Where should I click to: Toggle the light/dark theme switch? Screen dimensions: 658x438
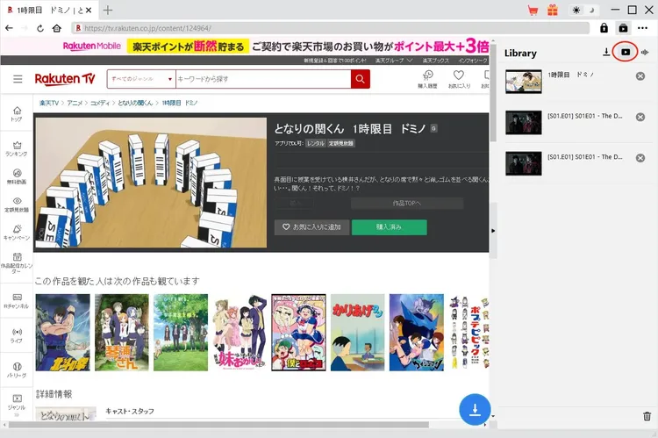(x=583, y=11)
